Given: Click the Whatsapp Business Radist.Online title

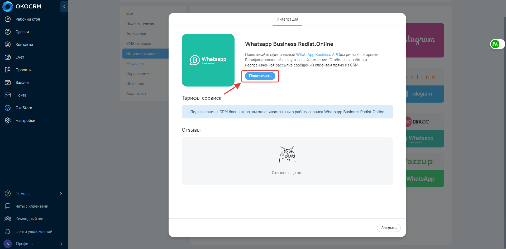Looking at the screenshot, I should (289, 44).
